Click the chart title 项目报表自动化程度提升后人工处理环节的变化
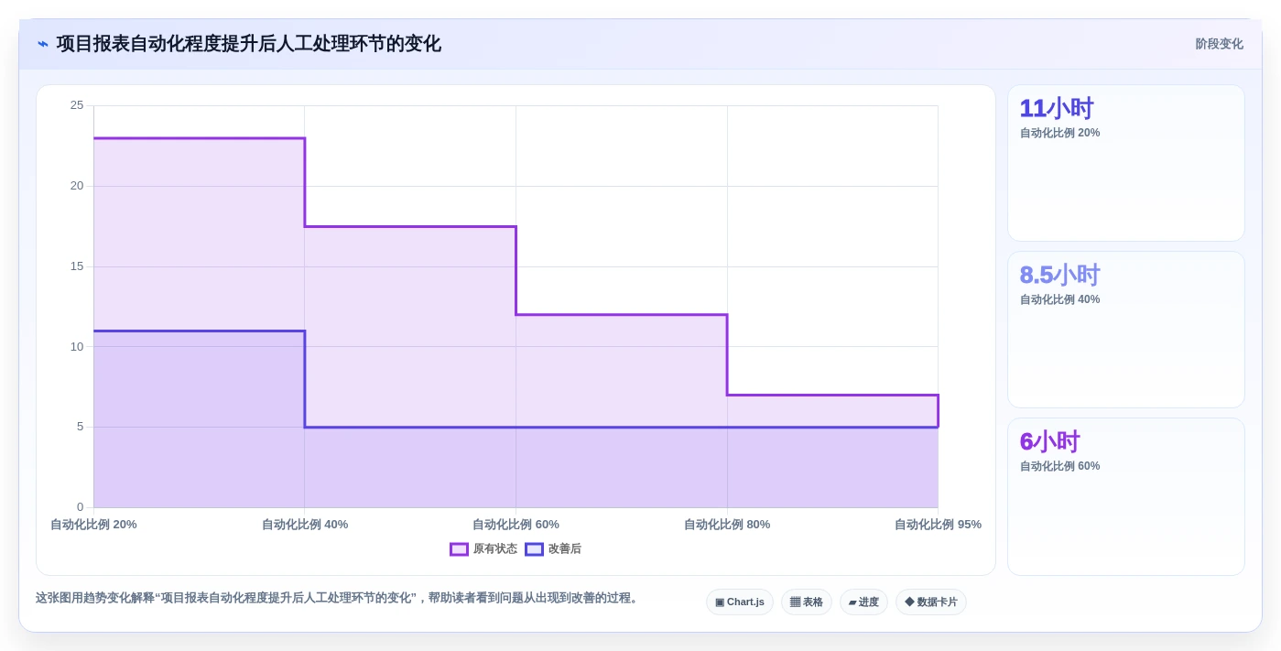 pos(249,44)
